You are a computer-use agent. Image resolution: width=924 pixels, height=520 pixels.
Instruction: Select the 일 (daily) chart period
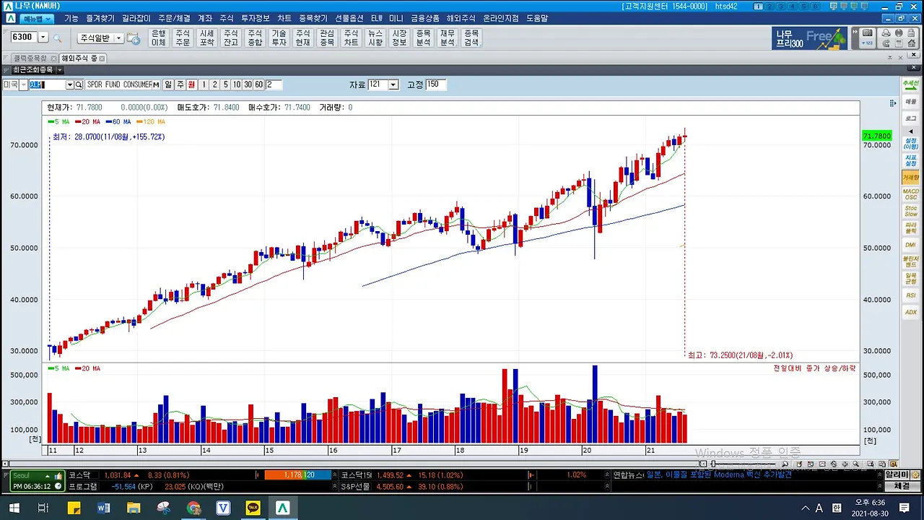[167, 84]
